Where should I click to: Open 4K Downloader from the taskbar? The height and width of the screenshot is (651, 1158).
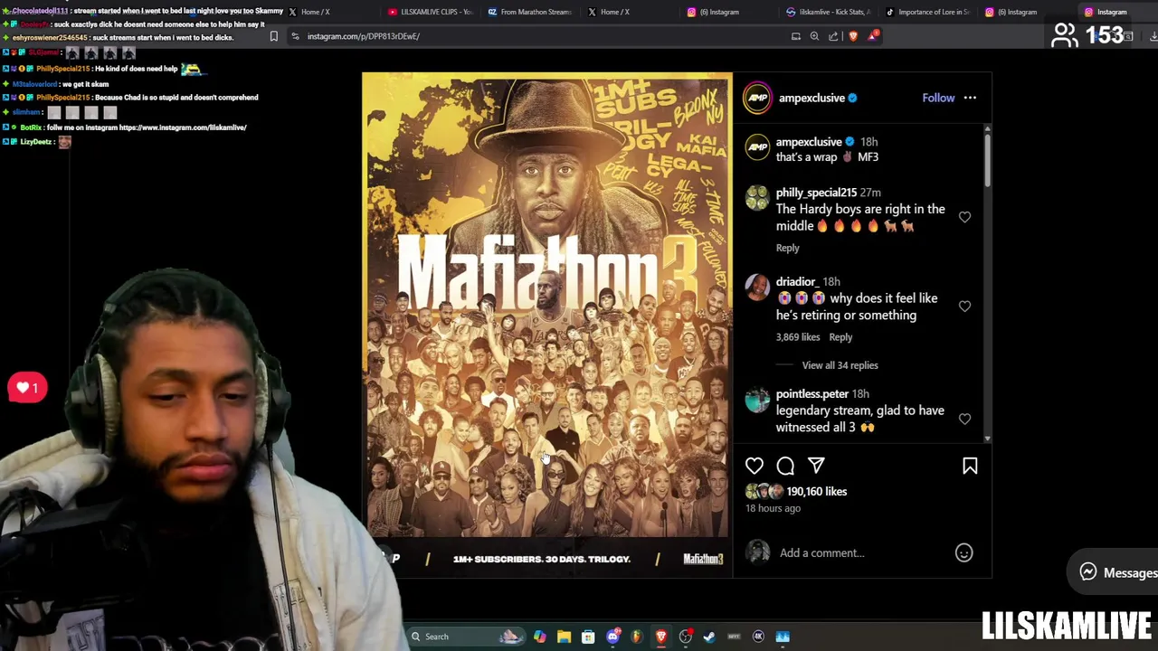[758, 637]
